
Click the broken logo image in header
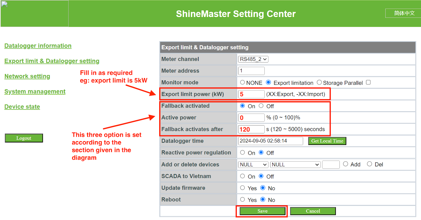point(4,4)
